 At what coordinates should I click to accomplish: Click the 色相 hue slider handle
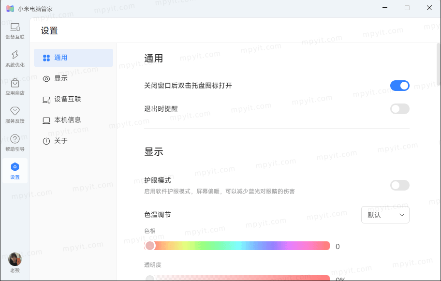tap(150, 246)
